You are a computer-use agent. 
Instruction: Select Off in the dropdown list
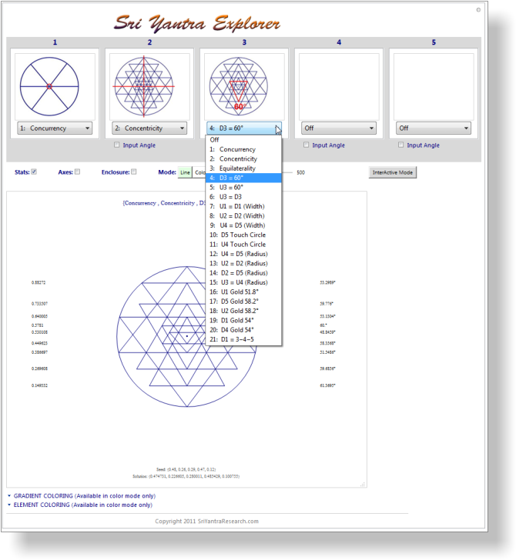(x=243, y=140)
